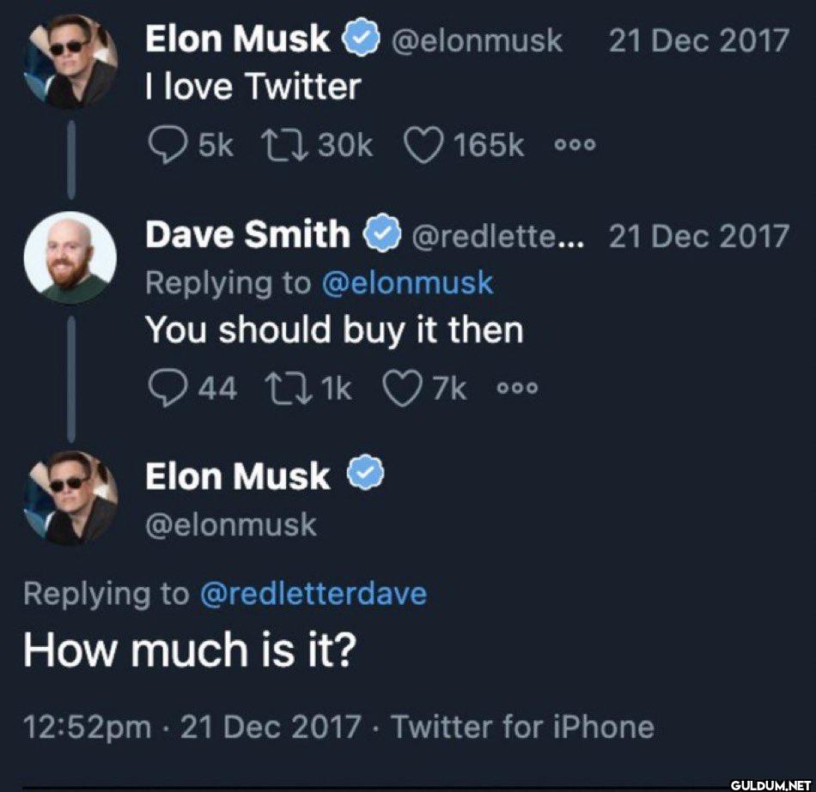
Task: Open more options on "I love Twitter" tweet
Action: point(575,145)
